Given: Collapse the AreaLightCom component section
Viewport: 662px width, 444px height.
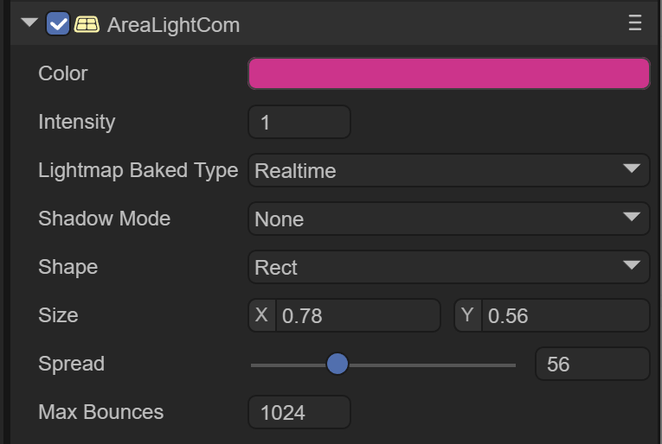Looking at the screenshot, I should click(x=30, y=23).
